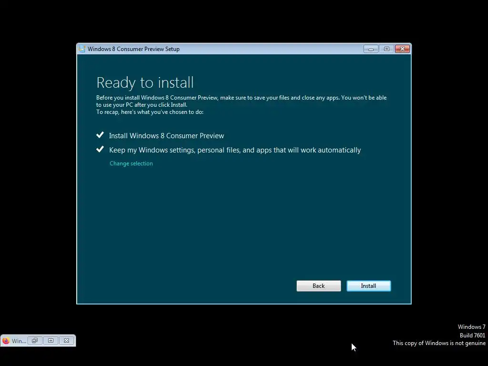This screenshot has width=488, height=366.
Task: Select the 'Ready to install' heading
Action: point(145,82)
